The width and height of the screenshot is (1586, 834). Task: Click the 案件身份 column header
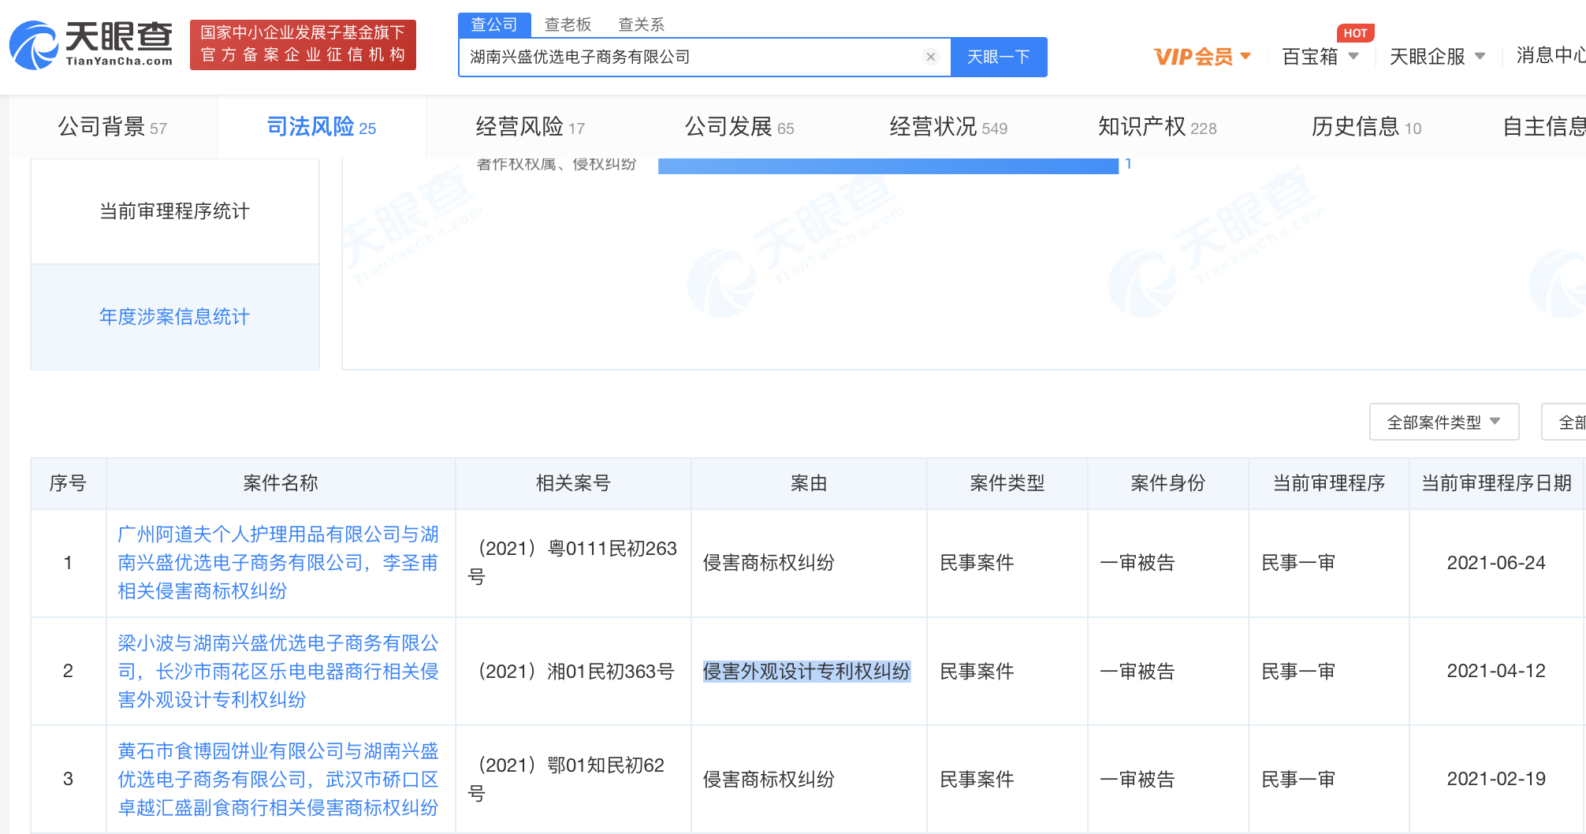point(1167,483)
